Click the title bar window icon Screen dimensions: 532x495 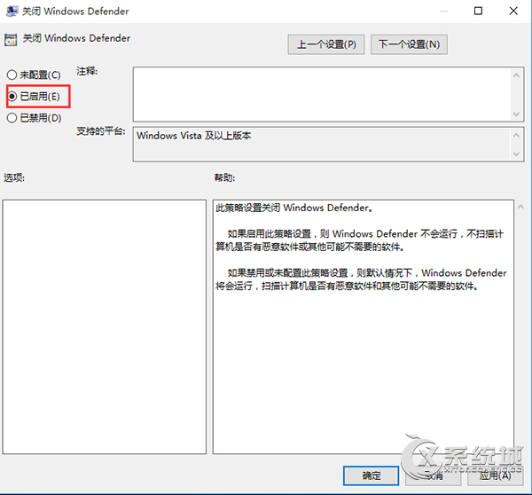pos(12,12)
